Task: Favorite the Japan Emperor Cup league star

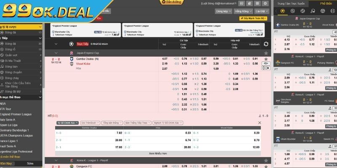Action: 266,53
